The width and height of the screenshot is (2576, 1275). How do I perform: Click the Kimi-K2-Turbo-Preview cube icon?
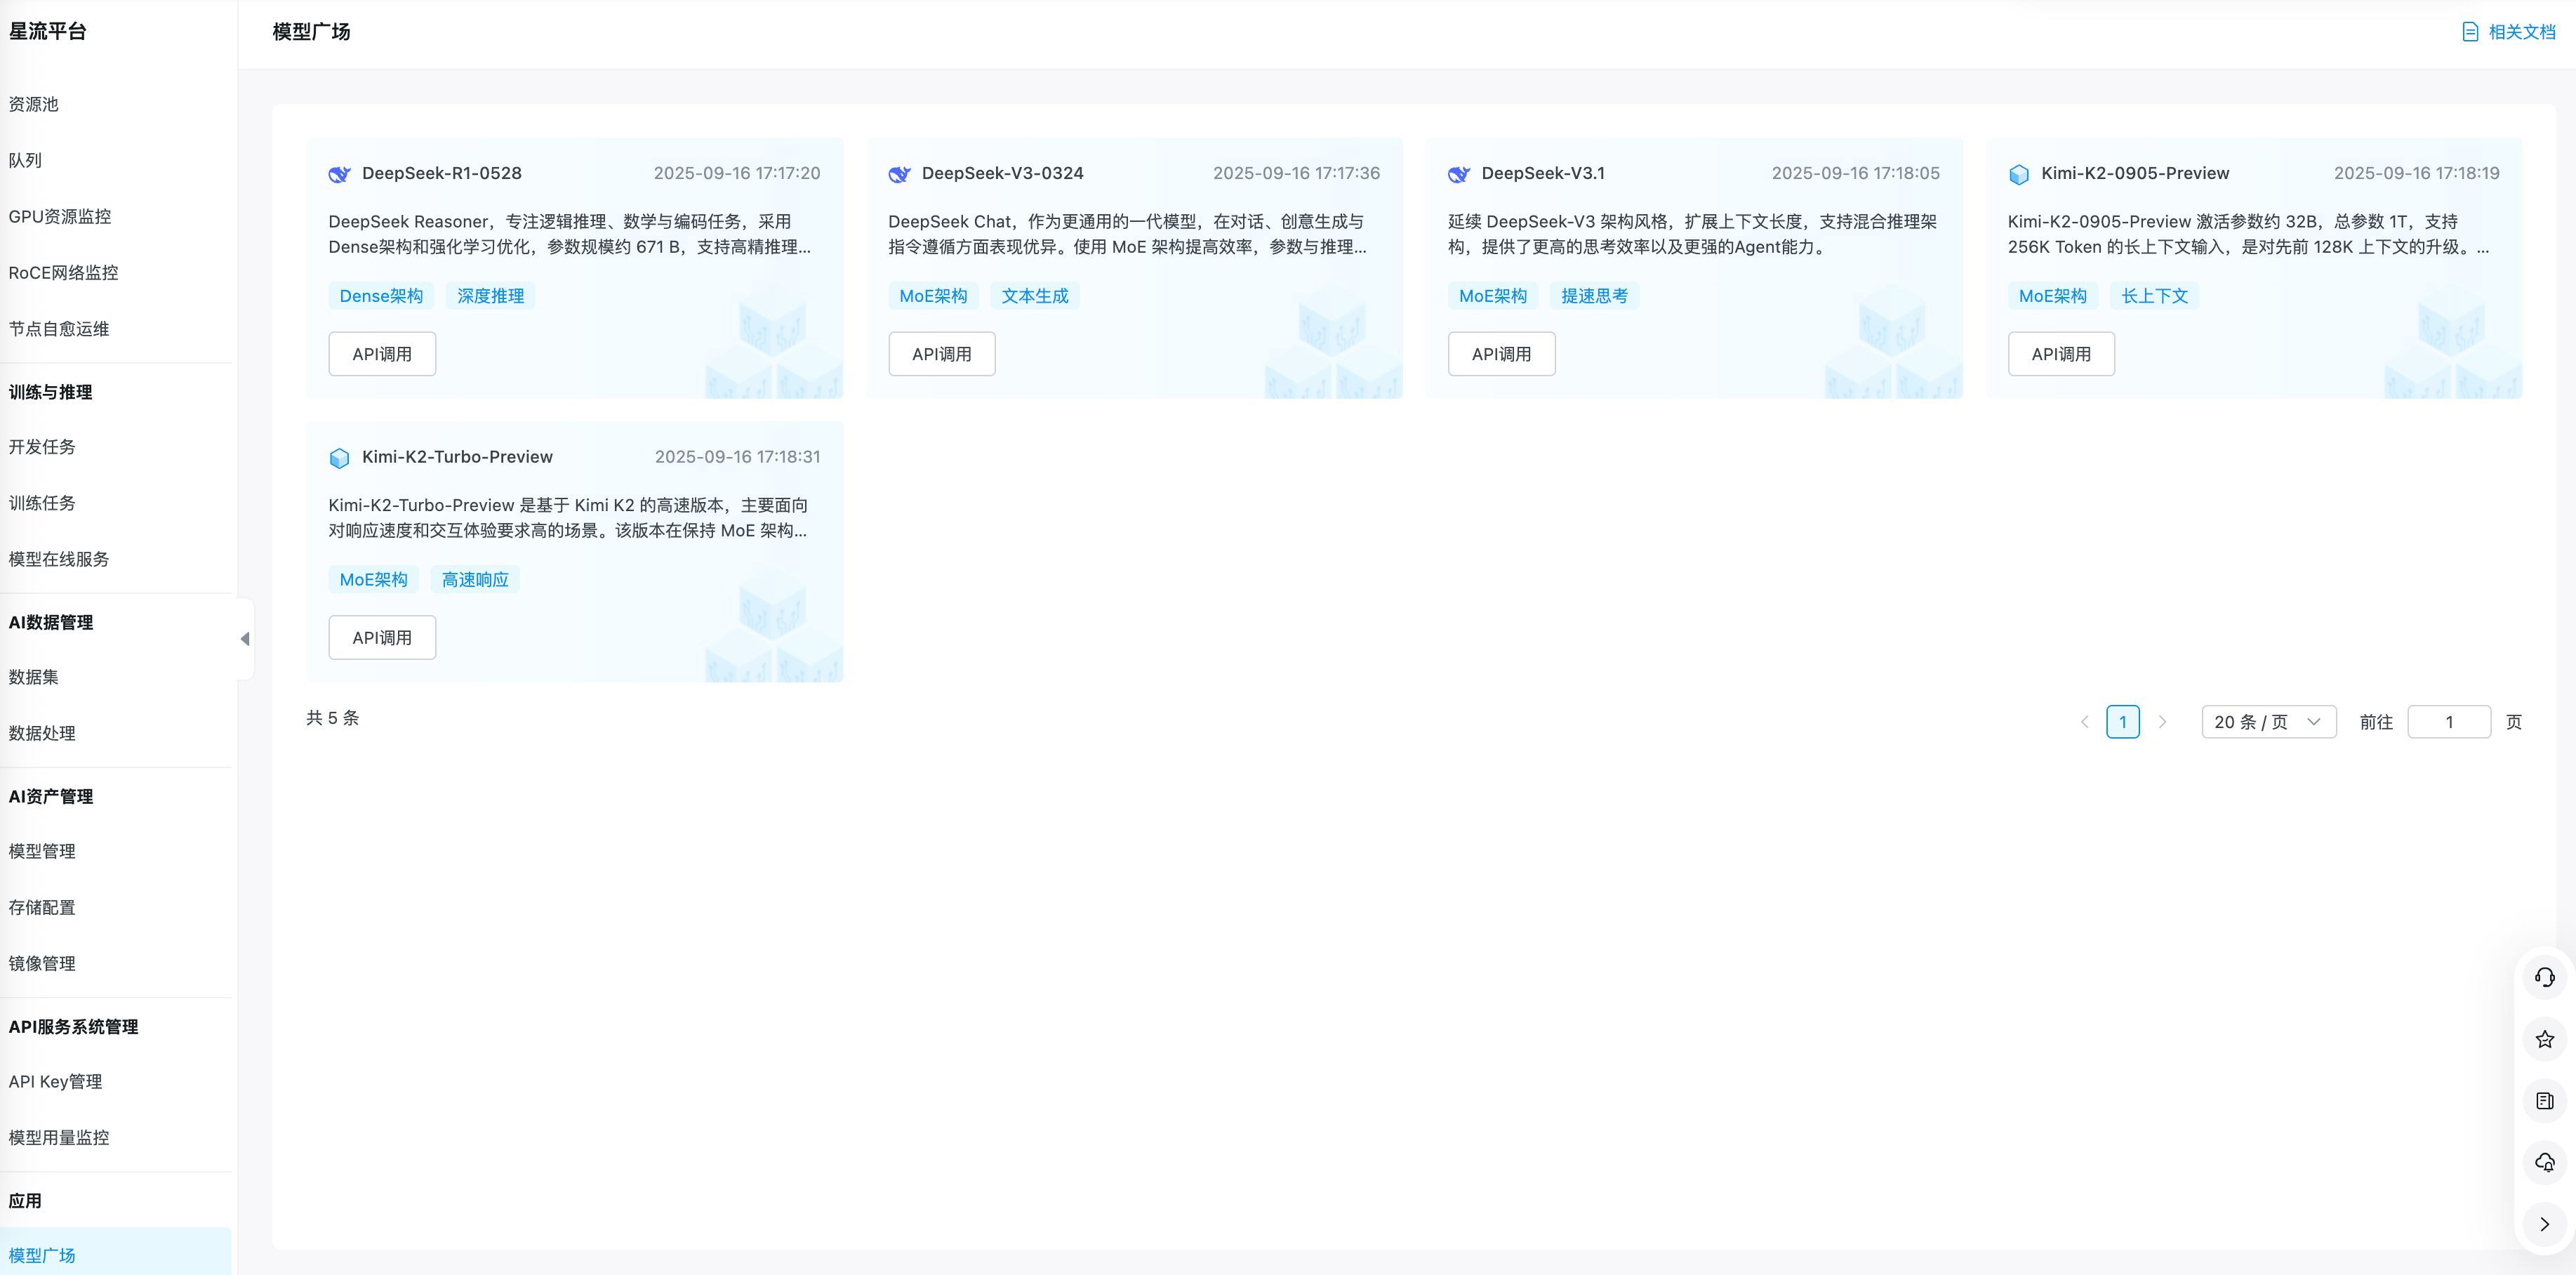(x=339, y=458)
